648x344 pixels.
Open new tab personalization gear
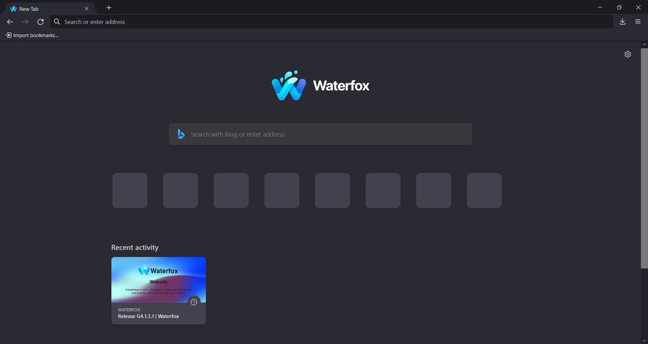628,54
